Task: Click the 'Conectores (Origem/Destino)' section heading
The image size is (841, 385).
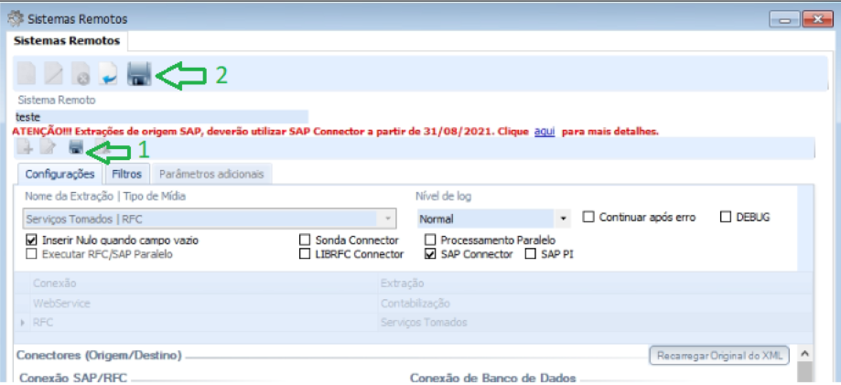Action: pyautogui.click(x=99, y=356)
